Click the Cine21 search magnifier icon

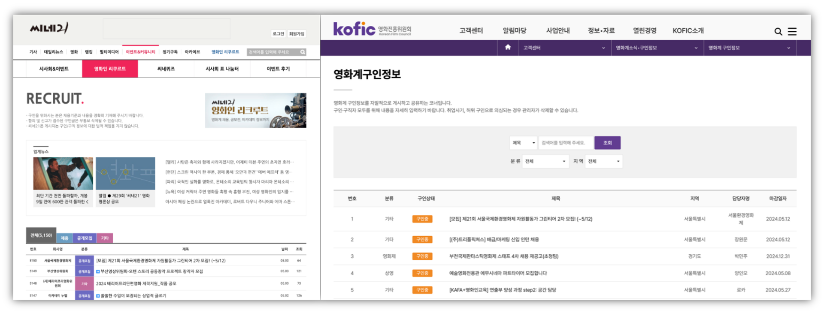[x=303, y=52]
